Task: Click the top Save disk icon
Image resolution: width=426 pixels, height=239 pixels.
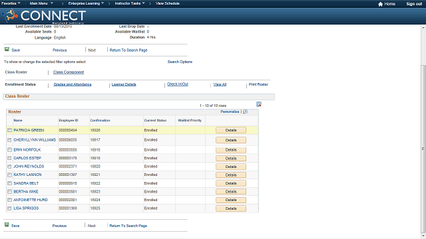Action: 7,49
